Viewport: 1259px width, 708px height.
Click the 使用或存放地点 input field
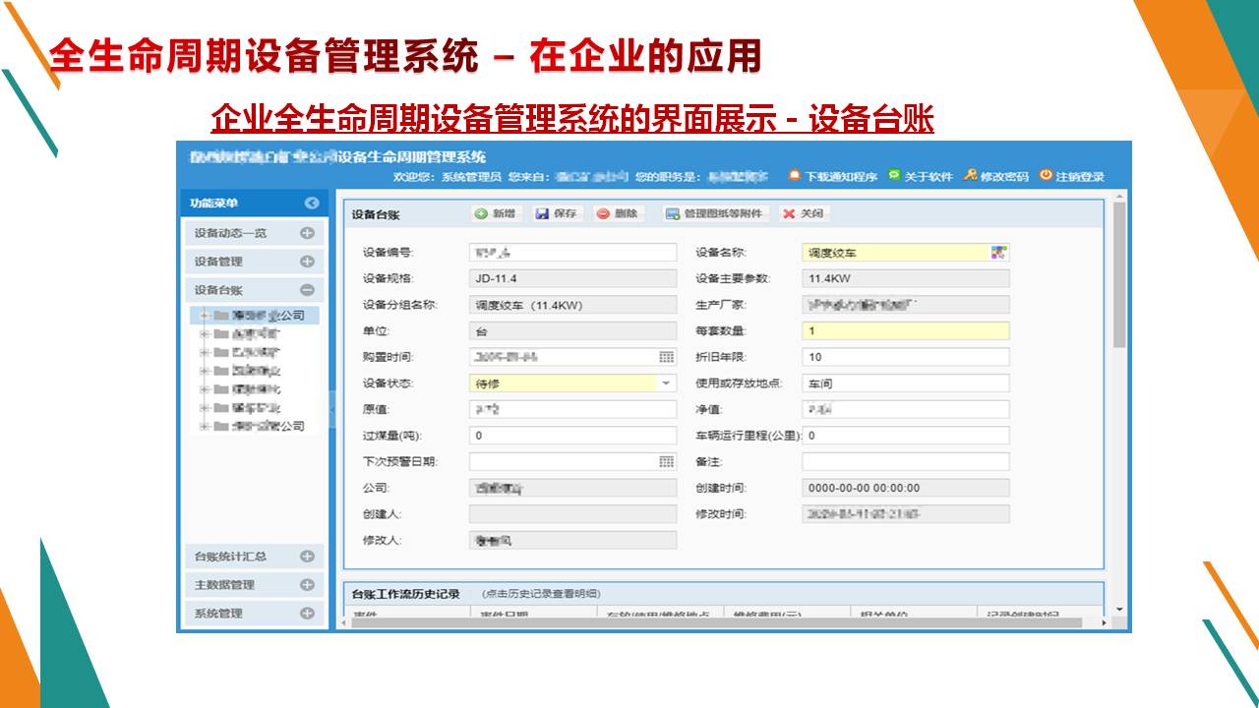coord(906,383)
